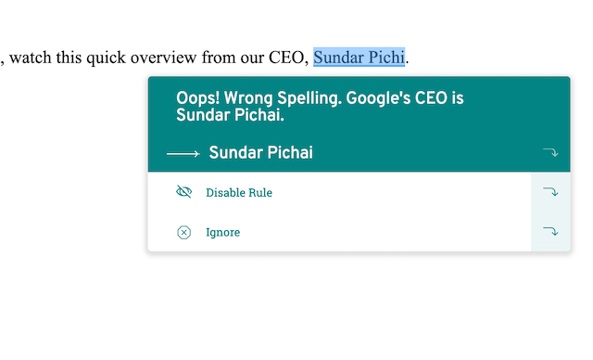Choose the Ignore text option

point(222,232)
